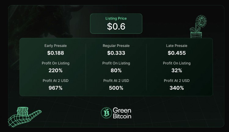Viewport: 229px width, 132px height.
Task: Select the $0.333 regular presale price
Action: pos(116,53)
